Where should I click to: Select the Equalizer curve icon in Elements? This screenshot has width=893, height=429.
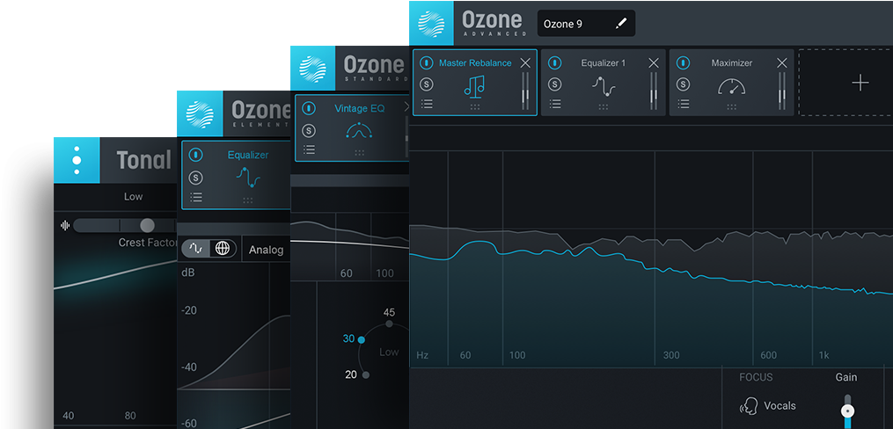point(248,178)
